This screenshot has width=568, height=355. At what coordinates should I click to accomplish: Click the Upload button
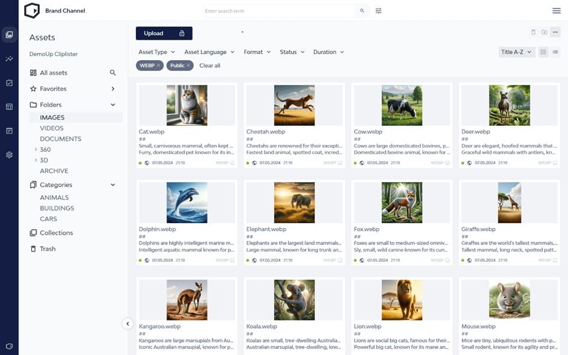pyautogui.click(x=163, y=33)
